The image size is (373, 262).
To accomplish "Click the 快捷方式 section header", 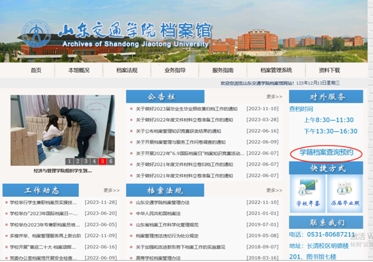I will click(x=326, y=168).
